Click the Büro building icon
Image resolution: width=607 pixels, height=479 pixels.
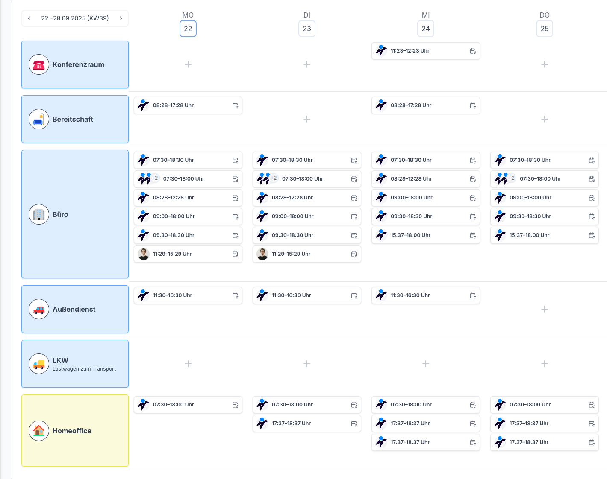[x=39, y=214]
